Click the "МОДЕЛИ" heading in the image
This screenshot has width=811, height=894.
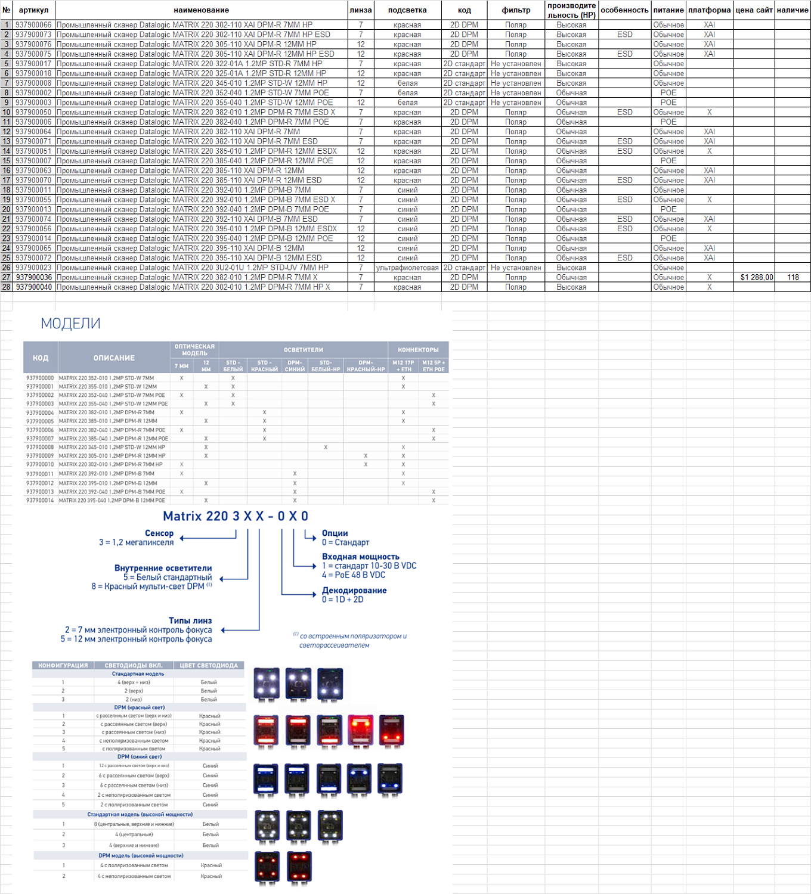pyautogui.click(x=70, y=324)
